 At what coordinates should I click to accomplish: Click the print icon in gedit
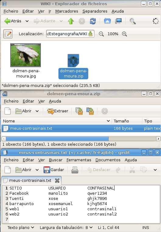(x=75, y=170)
